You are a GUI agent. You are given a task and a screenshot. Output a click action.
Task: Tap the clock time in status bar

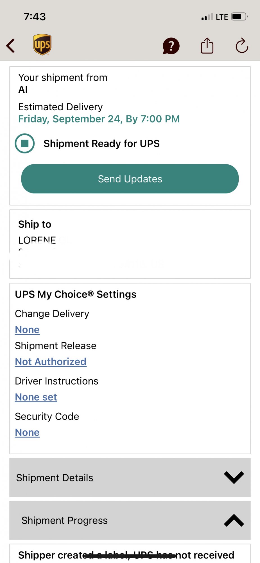(x=35, y=17)
